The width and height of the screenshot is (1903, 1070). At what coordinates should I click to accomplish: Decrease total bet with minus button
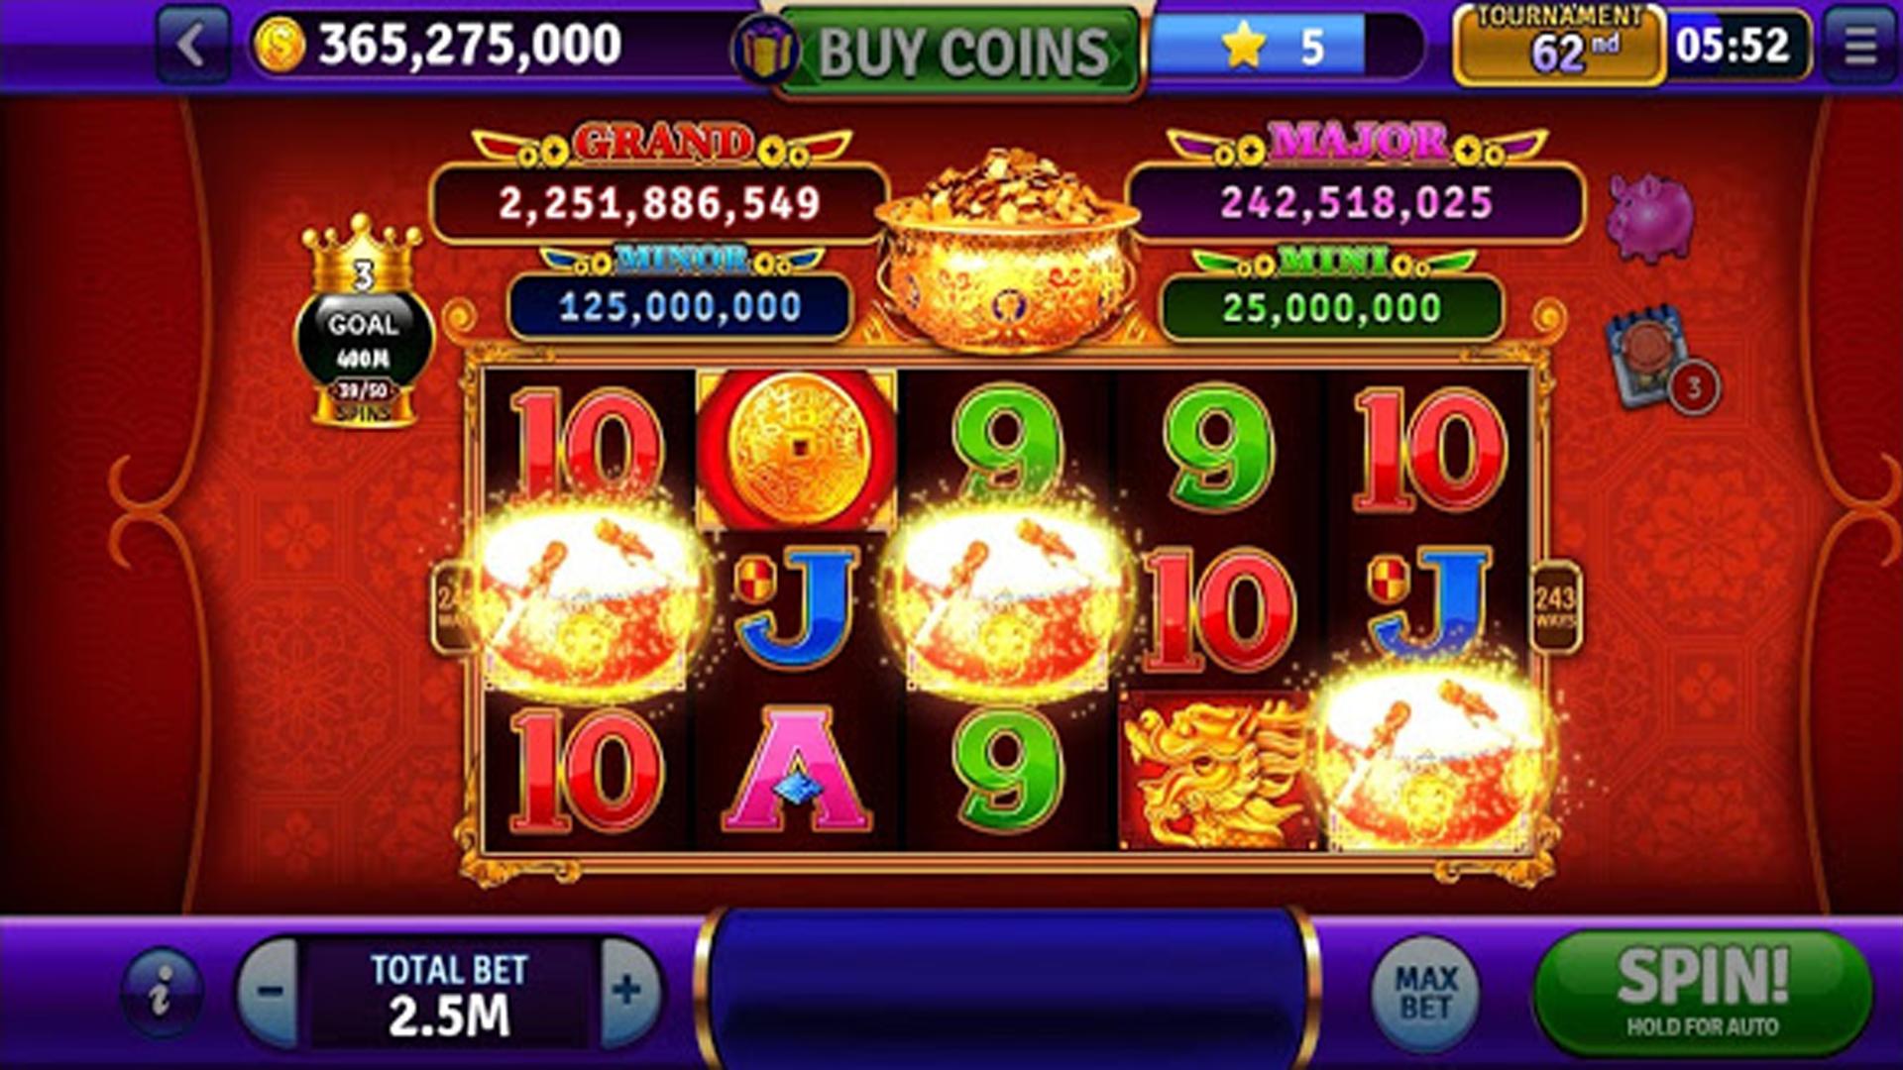(270, 992)
